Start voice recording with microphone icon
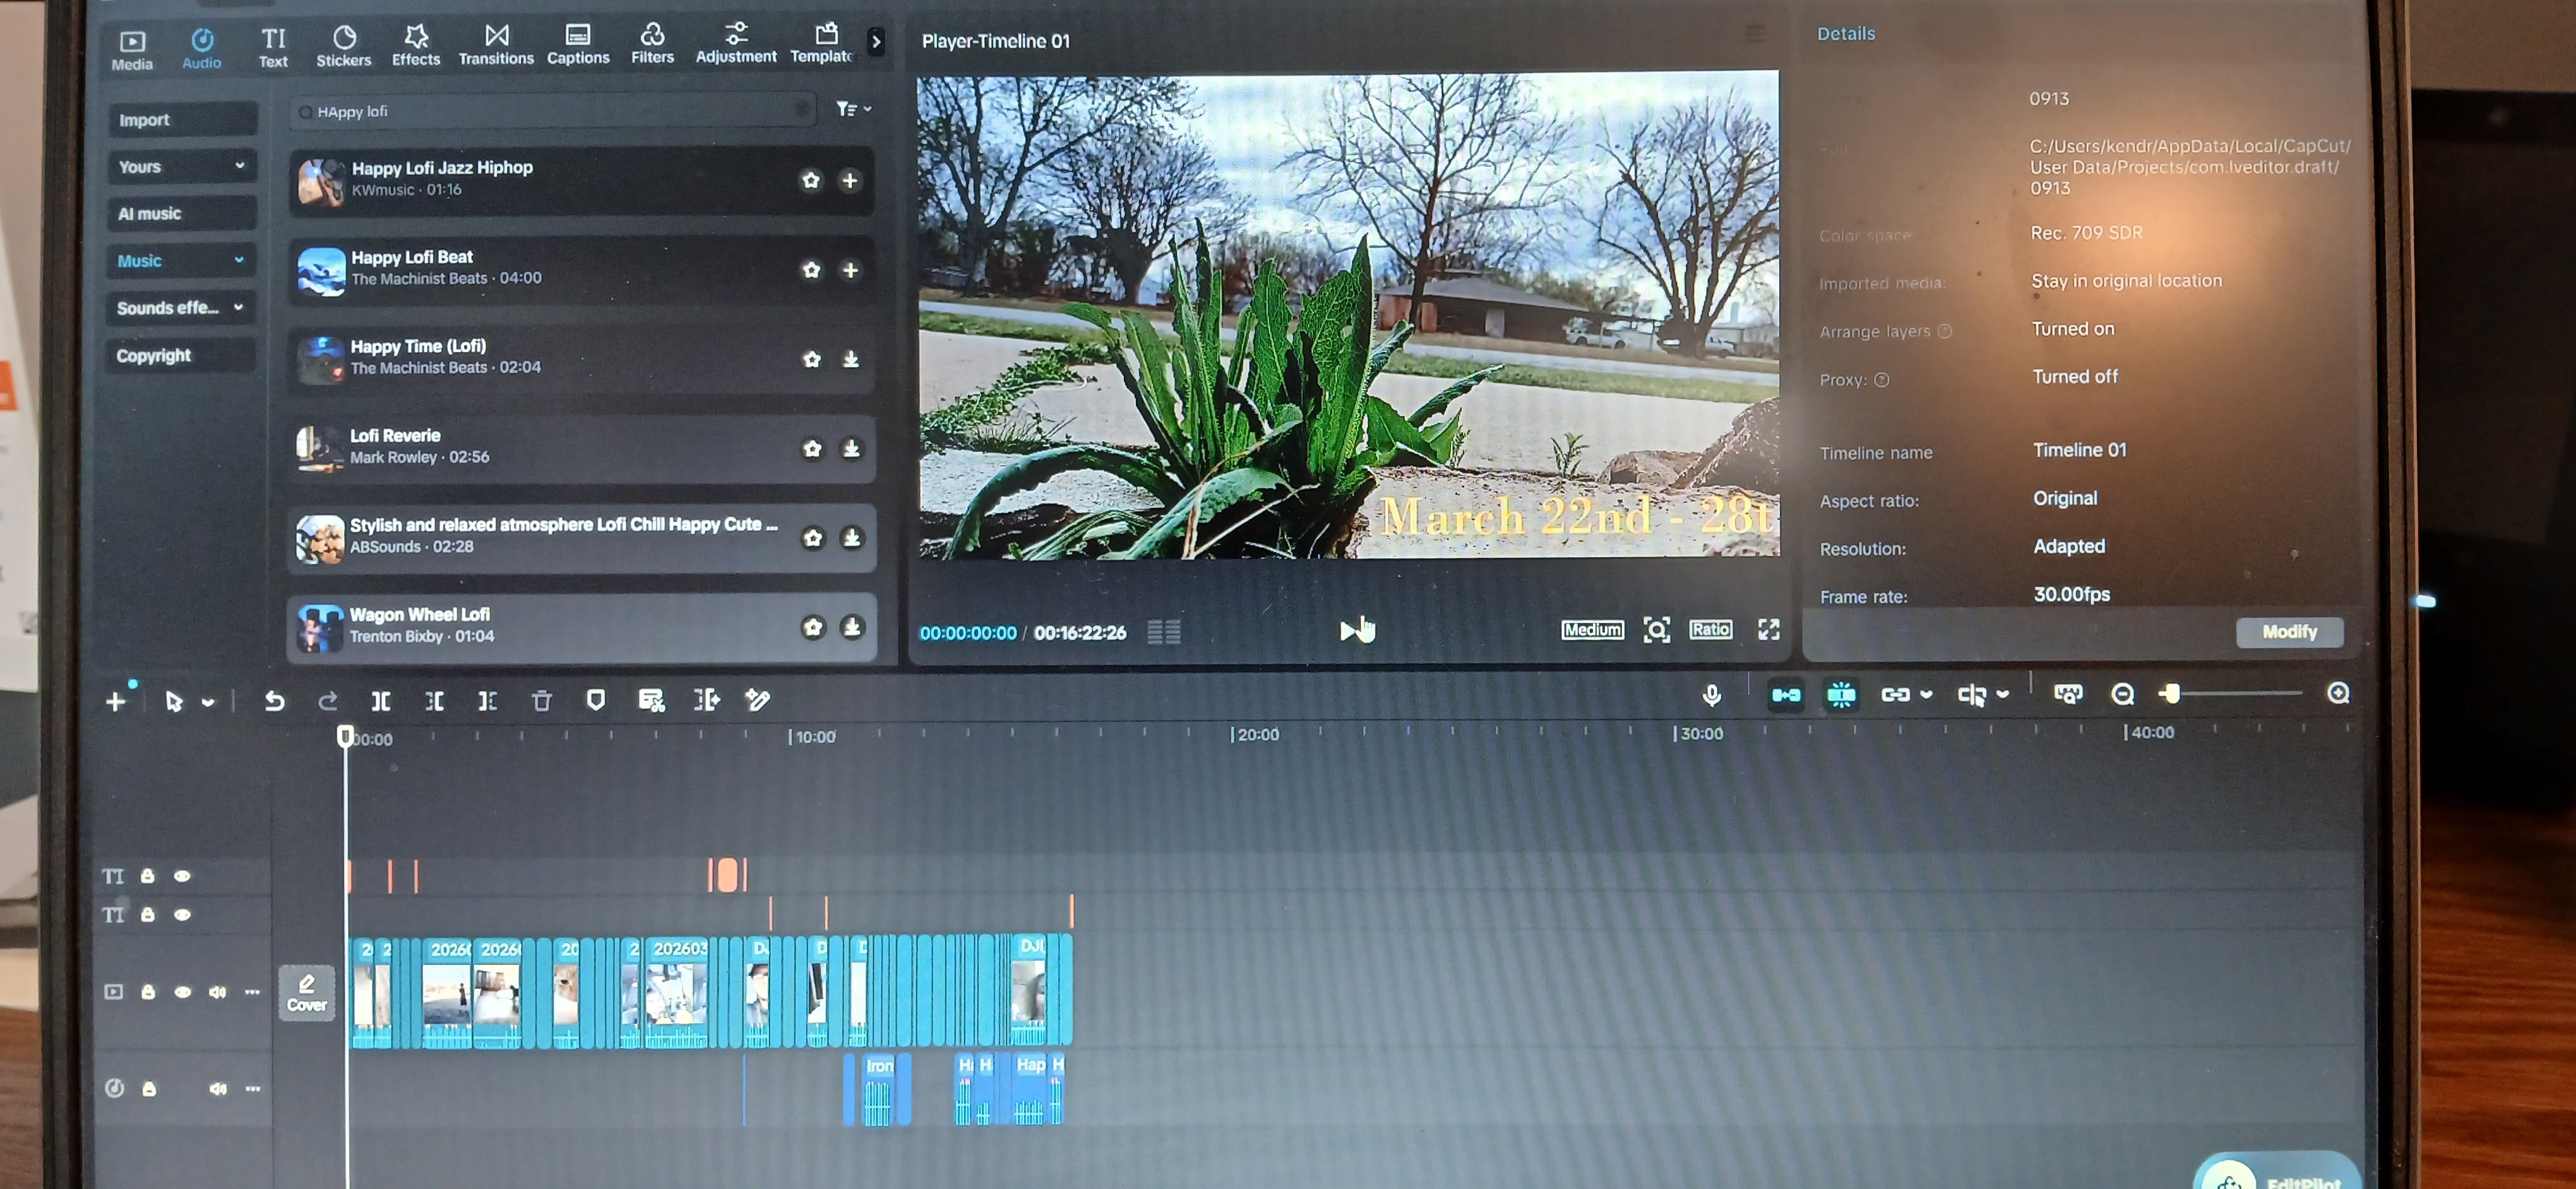The width and height of the screenshot is (2576, 1189). point(1711,695)
